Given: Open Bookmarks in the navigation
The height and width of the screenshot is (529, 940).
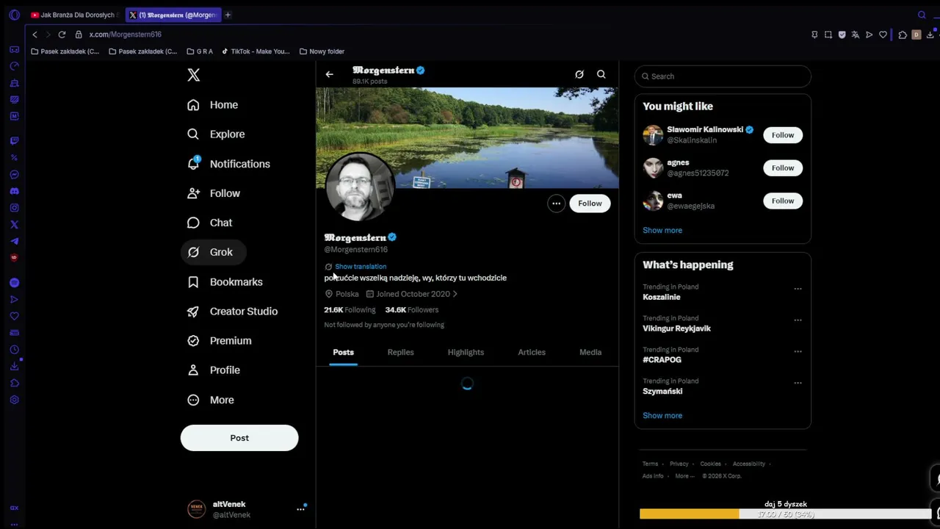Looking at the screenshot, I should point(225,282).
